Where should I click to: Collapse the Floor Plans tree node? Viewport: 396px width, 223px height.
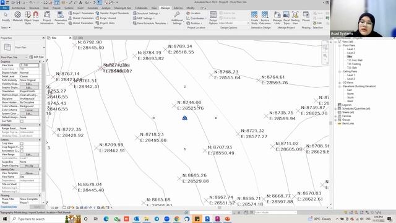point(340,45)
